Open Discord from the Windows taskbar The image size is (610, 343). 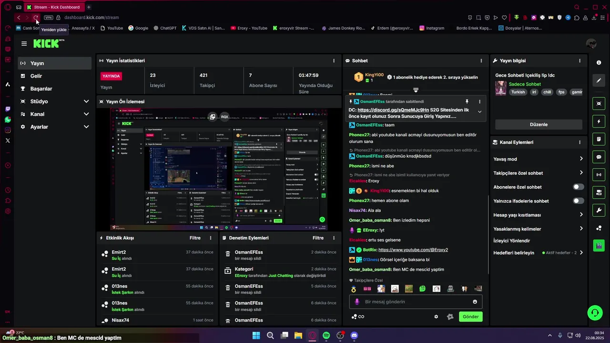(x=354, y=335)
